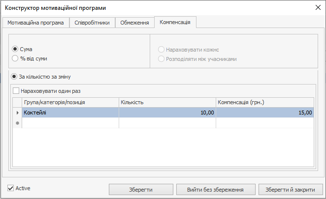The image size is (326, 199).
Task: Click the Кількість column header
Action: (167, 103)
